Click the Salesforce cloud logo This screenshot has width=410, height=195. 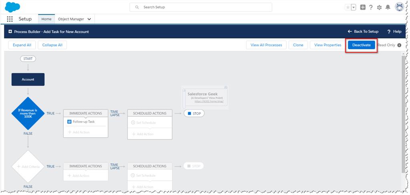point(12,7)
